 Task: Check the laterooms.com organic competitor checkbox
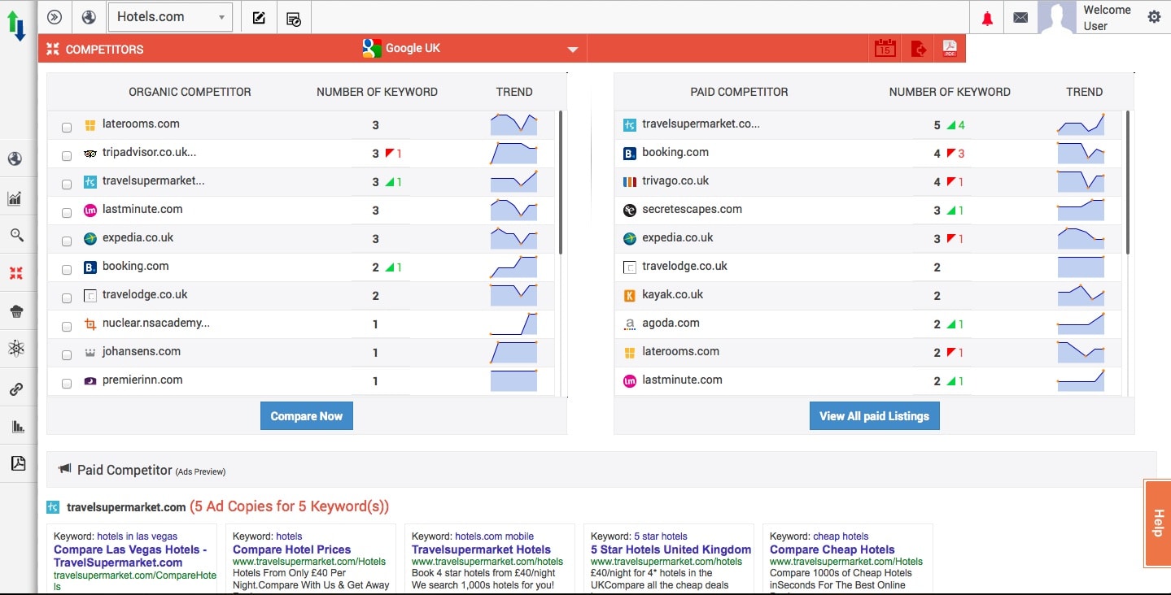[x=67, y=128]
